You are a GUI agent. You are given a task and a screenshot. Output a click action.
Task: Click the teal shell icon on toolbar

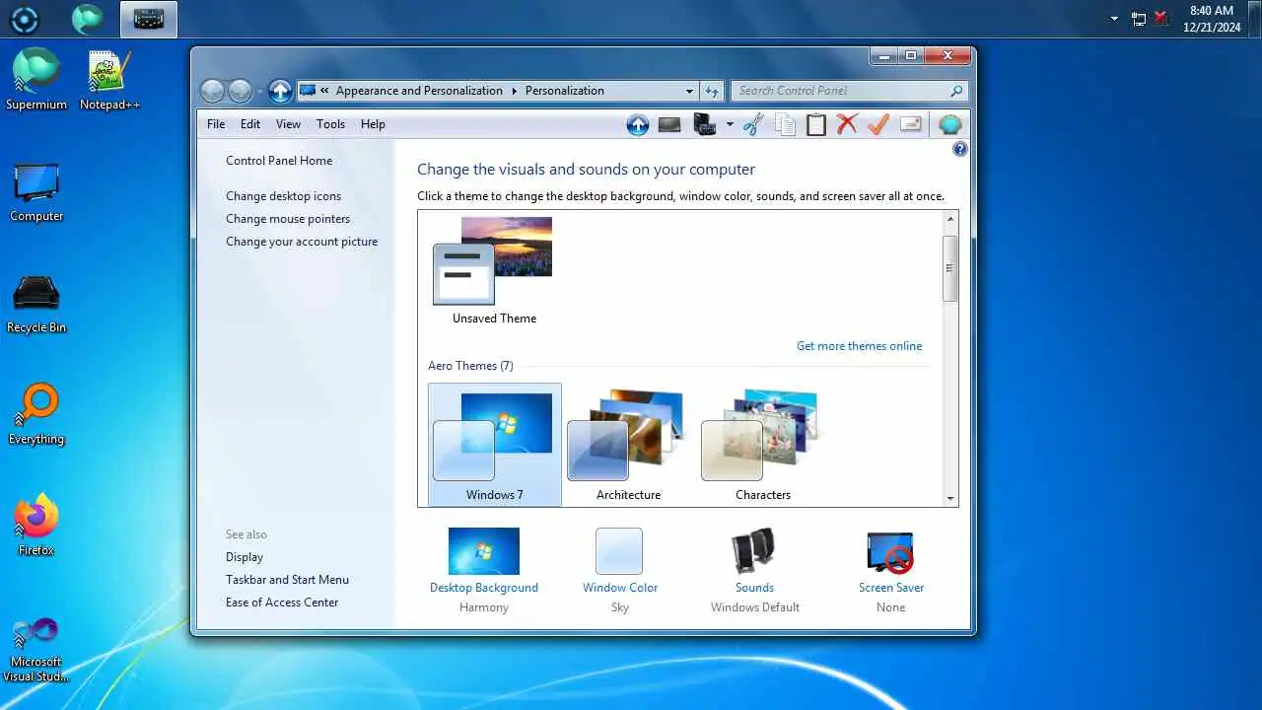click(x=949, y=124)
